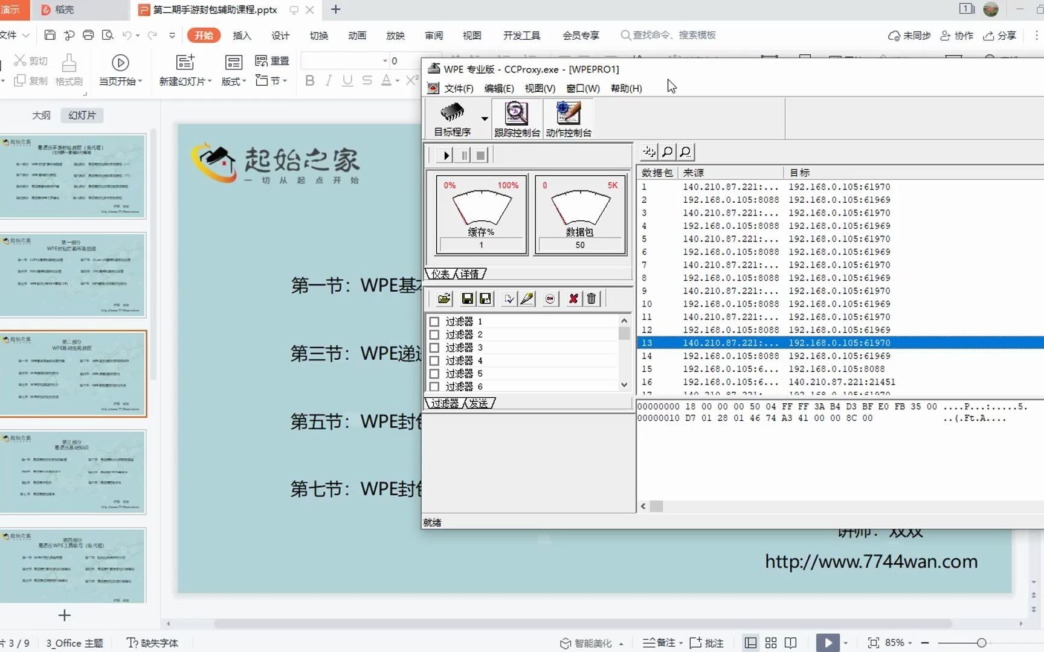Image resolution: width=1044 pixels, height=652 pixels.
Task: Save filters as with second floppy icon
Action: point(485,298)
